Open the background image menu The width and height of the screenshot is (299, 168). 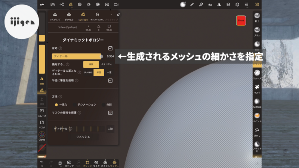tap(107, 4)
